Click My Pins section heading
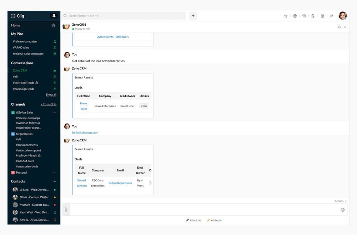This screenshot has width=357, height=235. 17,34
